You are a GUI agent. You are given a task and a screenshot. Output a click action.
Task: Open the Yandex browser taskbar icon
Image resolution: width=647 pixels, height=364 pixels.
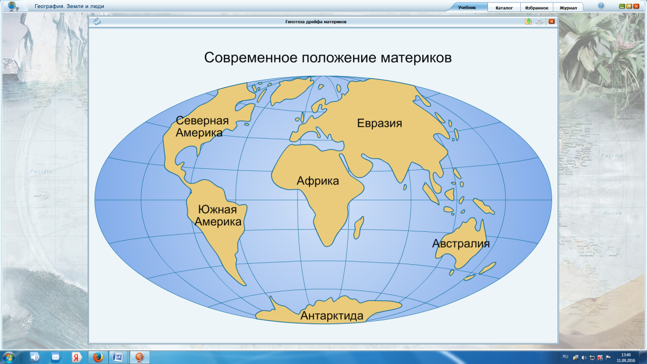tap(77, 358)
